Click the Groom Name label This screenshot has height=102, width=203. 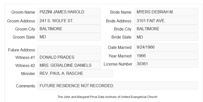coord(23,12)
